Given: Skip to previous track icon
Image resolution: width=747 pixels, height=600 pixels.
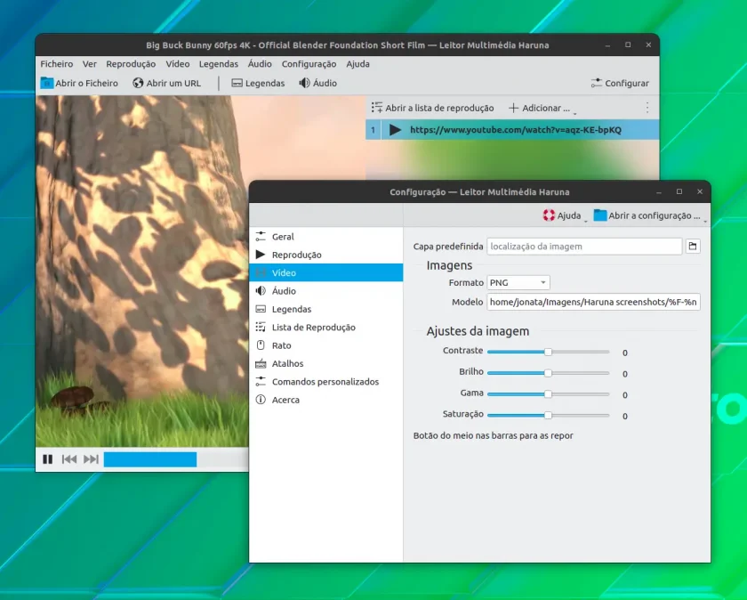Looking at the screenshot, I should tap(69, 458).
